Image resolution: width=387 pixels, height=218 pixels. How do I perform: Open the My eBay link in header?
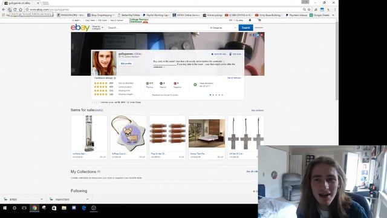[239, 20]
